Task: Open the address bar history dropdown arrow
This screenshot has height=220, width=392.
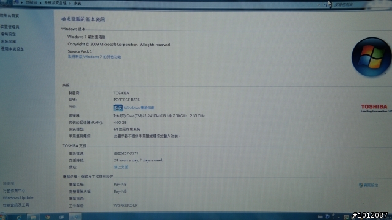Action: coord(318,5)
